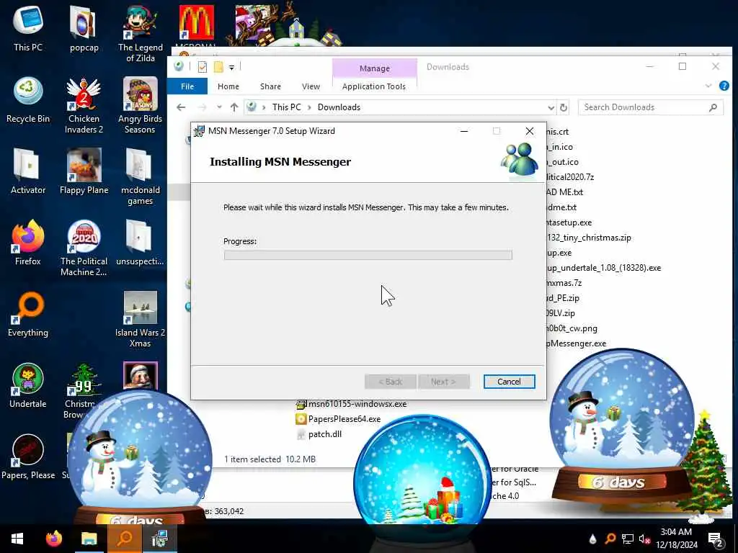Select file h0b0t_cw.png
738x553 pixels.
[x=572, y=328]
